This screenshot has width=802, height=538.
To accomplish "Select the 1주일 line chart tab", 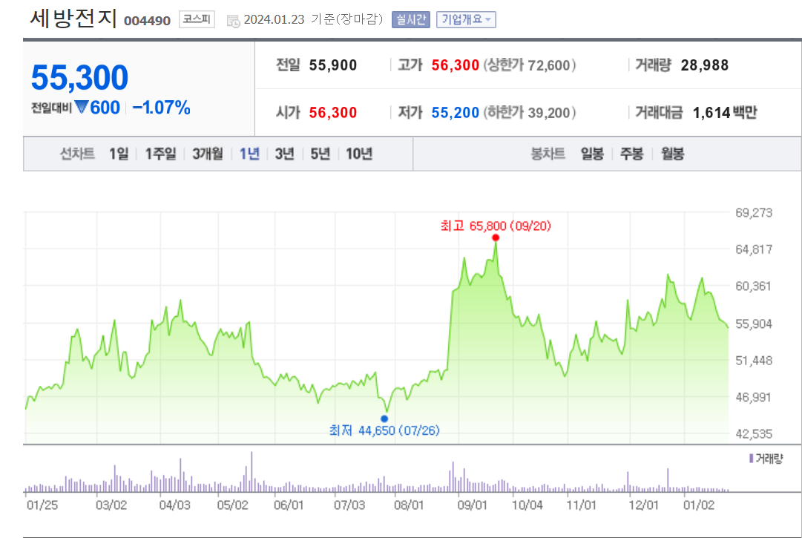I will pos(160,154).
